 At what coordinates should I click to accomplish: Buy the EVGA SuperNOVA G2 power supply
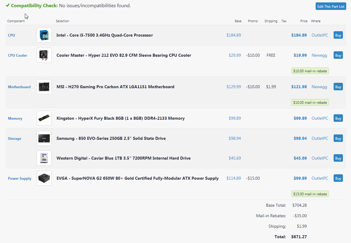(x=338, y=178)
